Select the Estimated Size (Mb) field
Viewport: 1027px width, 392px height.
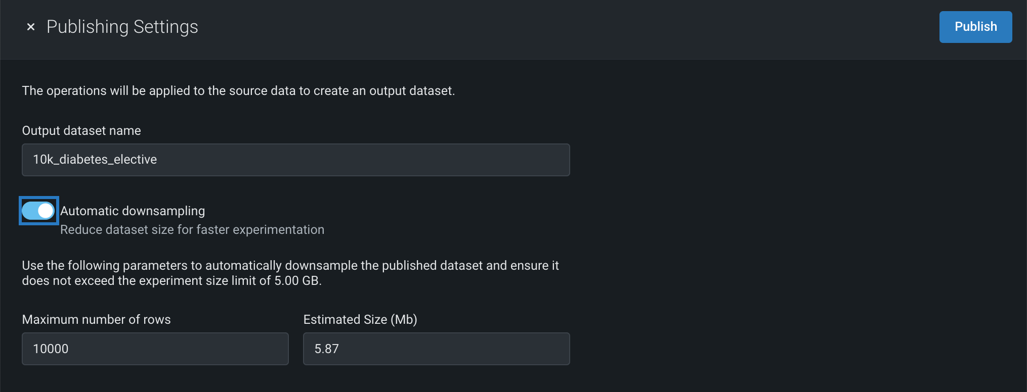point(436,349)
